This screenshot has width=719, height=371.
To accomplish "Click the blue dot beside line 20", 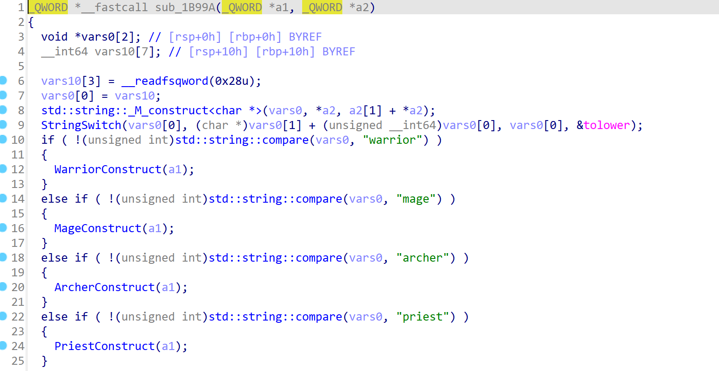I will coord(3,287).
